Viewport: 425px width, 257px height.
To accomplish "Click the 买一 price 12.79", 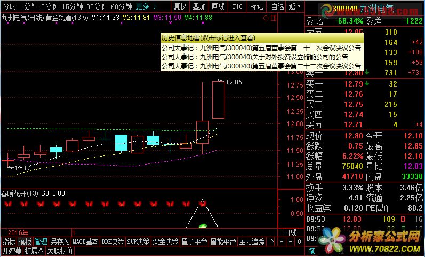I will coord(354,84).
